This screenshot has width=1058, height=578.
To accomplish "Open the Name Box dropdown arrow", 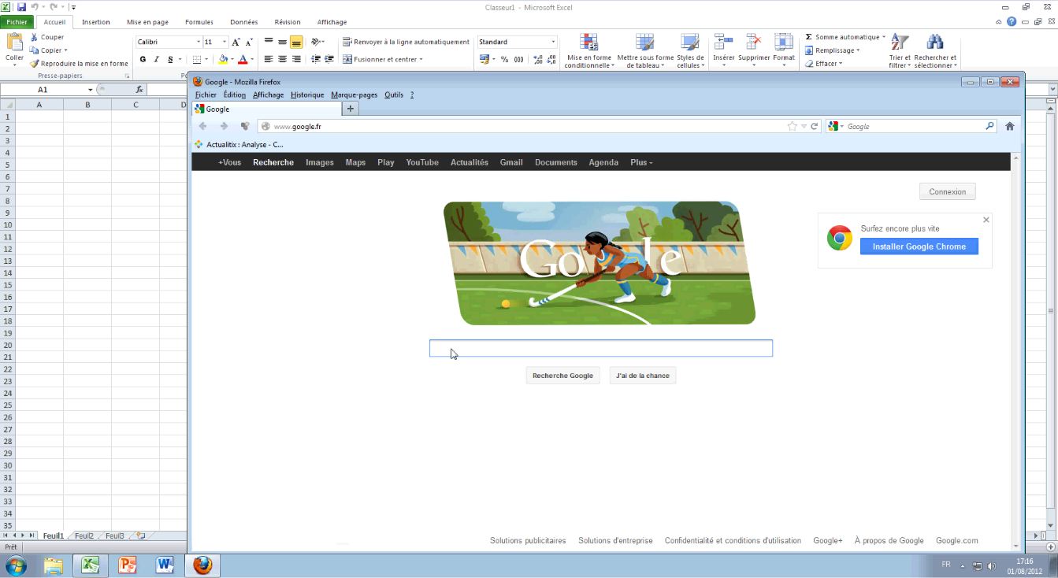I will point(90,90).
